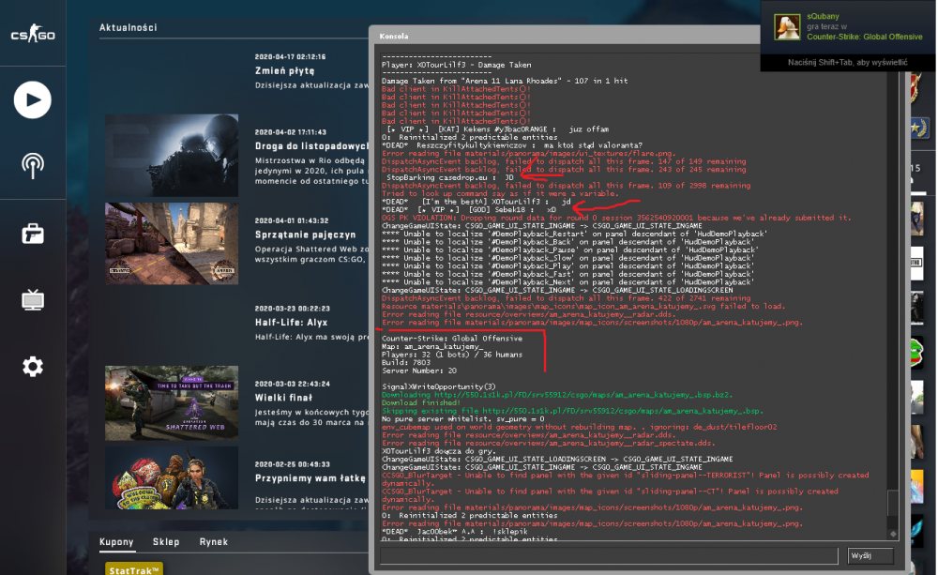Click Counter-Strike: Global Offensive link in notification
The height and width of the screenshot is (575, 938).
click(865, 37)
